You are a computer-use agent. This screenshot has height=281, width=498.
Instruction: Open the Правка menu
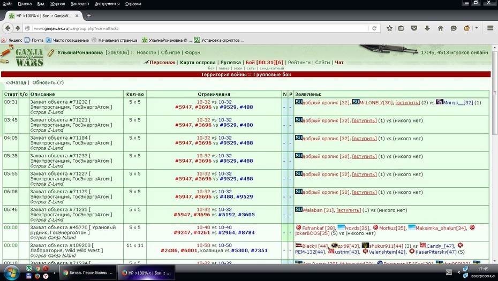tap(25, 4)
